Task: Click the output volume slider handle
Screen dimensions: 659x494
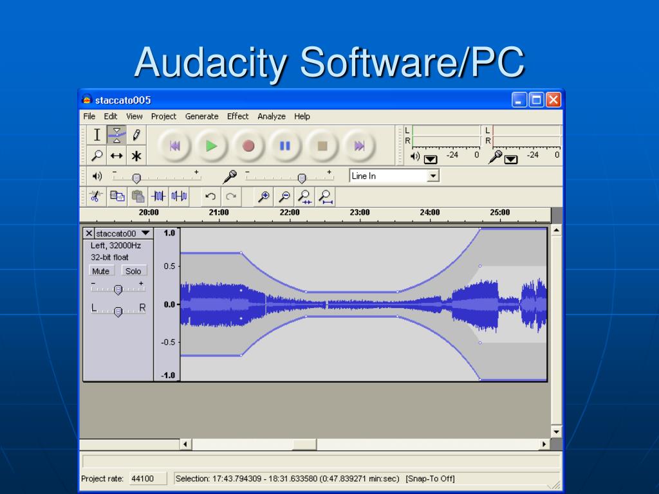Action: coord(136,178)
